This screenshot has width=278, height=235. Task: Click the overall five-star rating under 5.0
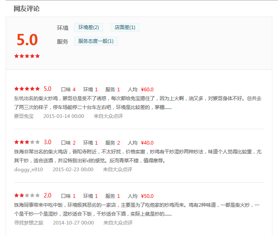coord(27,56)
